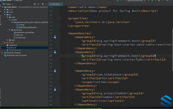The width and height of the screenshot is (173, 109).
Task: Select data.sql in the project tree
Action: pos(19,35)
